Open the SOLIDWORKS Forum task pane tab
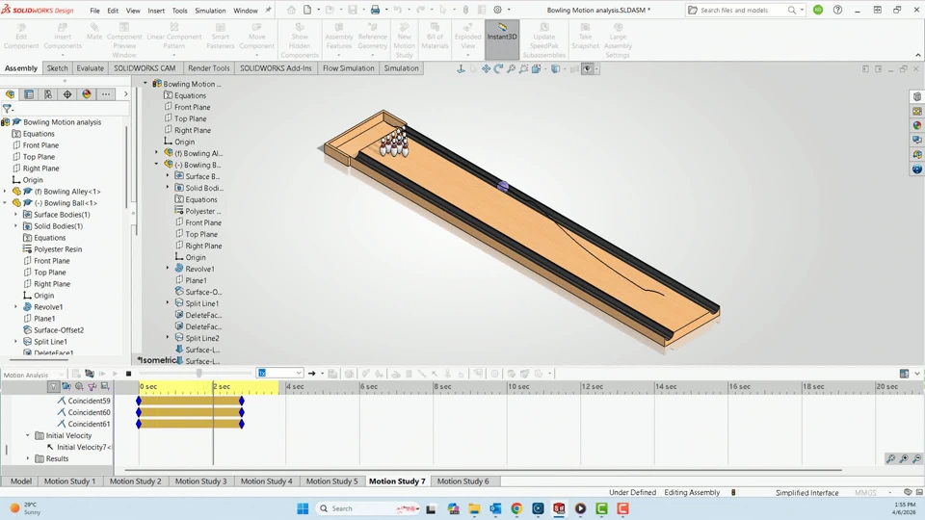 (916, 141)
